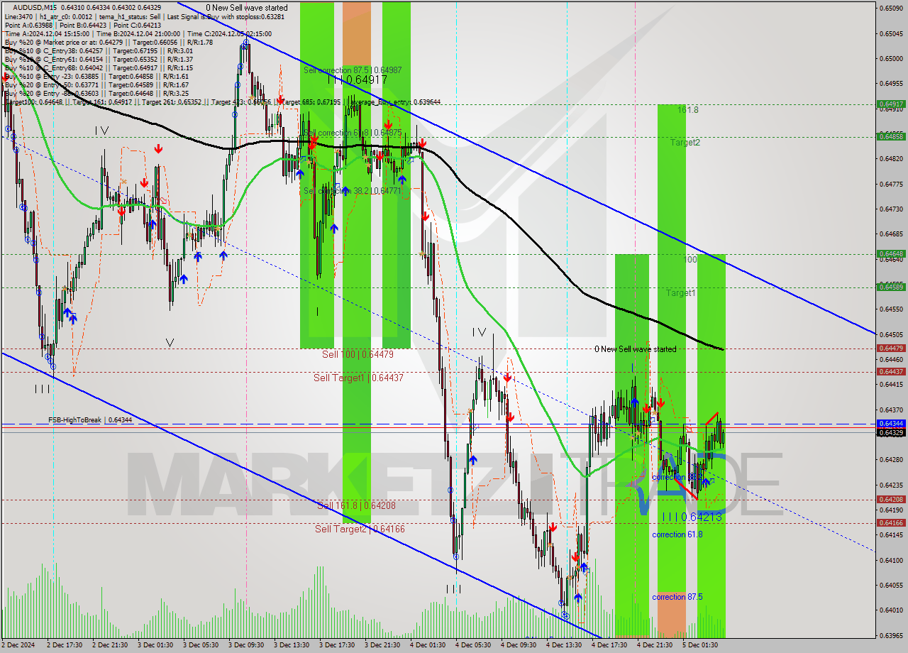Click the 'I I I 0.64213' wave label
908x653 pixels.
click(692, 517)
